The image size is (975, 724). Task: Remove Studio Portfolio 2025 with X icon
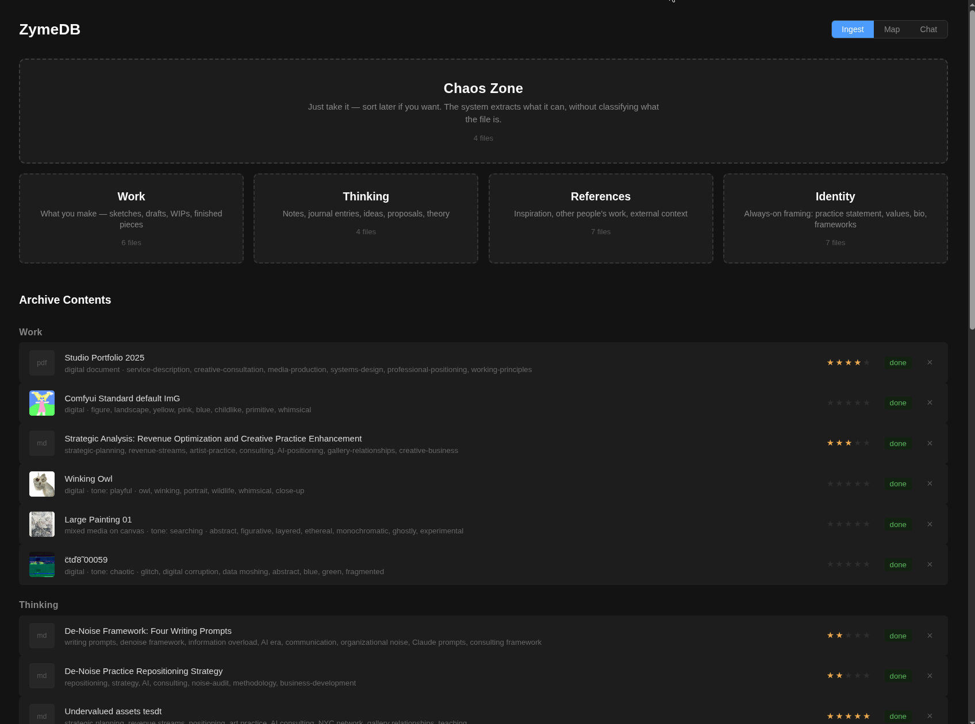click(930, 362)
